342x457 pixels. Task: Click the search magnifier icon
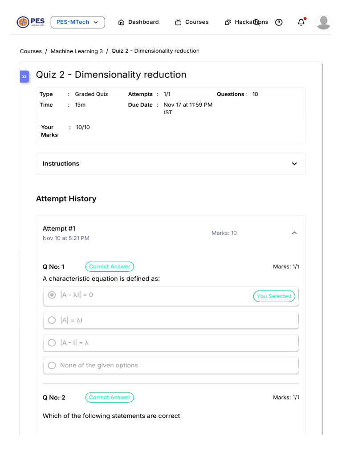(x=256, y=22)
